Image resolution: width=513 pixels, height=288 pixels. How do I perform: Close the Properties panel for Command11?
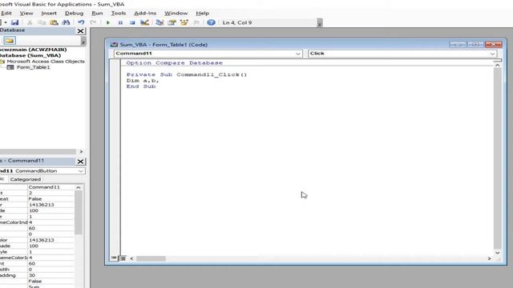80,162
